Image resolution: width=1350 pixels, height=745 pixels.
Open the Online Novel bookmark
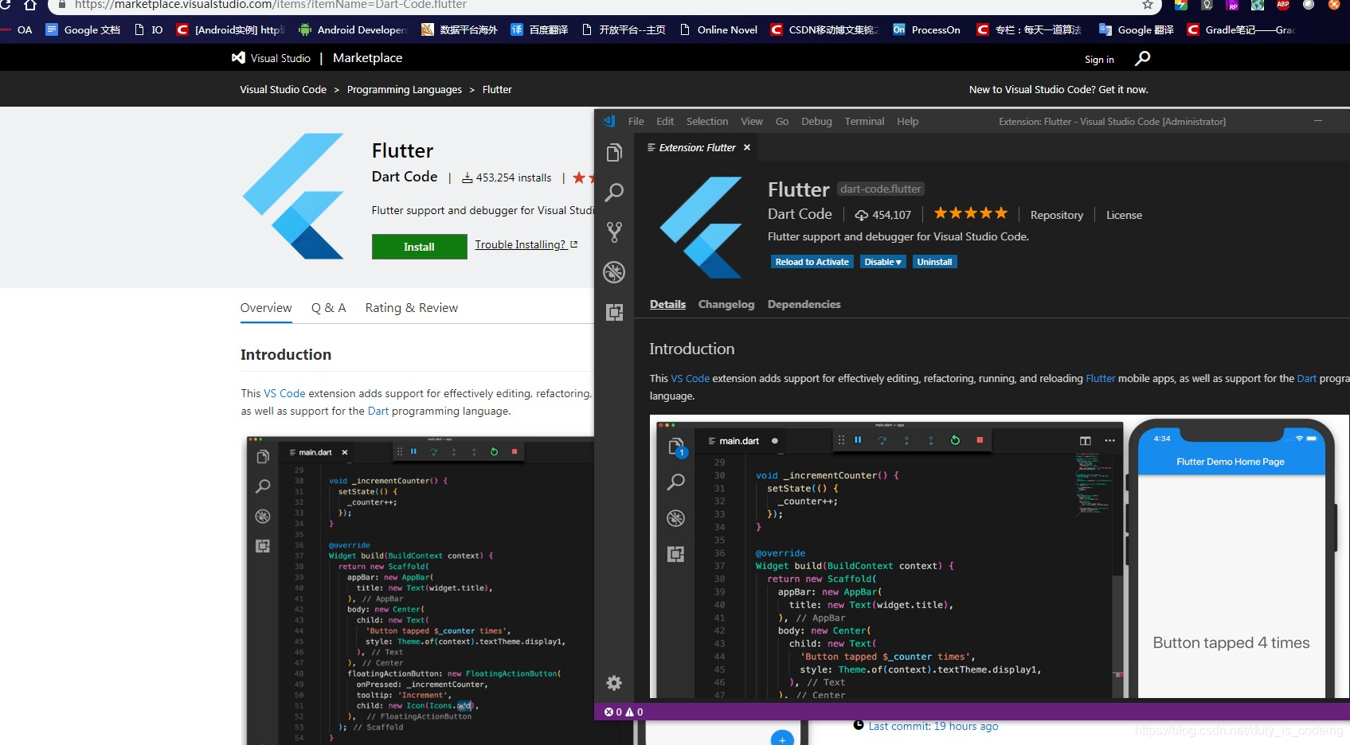(x=719, y=29)
